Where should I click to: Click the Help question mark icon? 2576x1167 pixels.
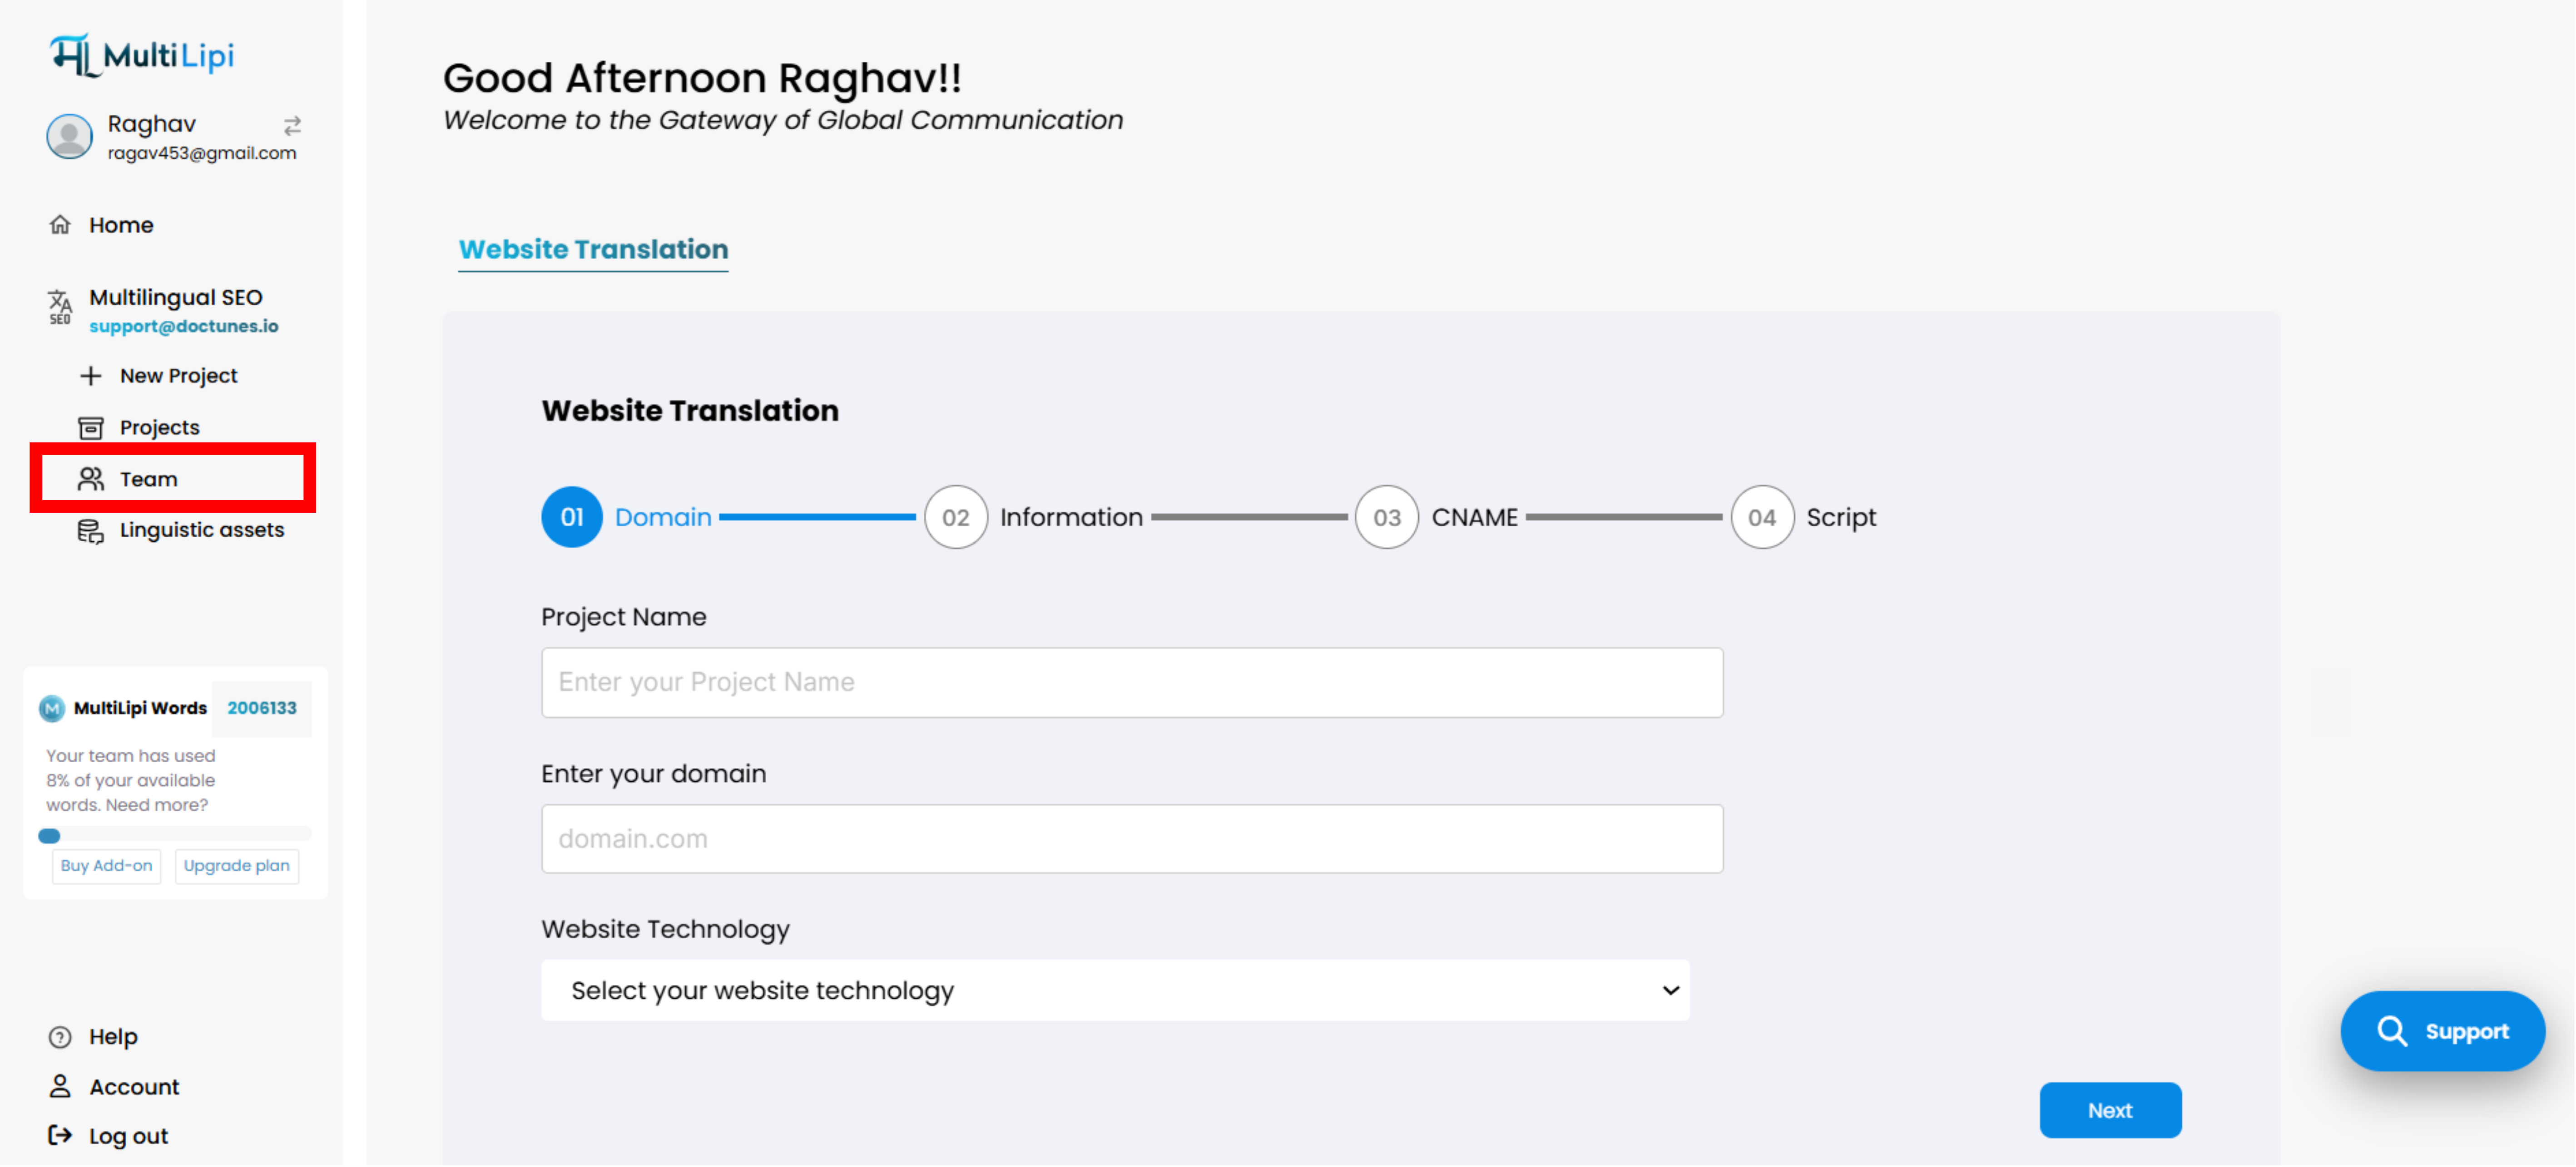[60, 1037]
